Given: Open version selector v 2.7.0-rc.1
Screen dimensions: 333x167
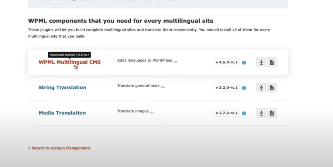Looking at the screenshot, I should coord(227,113).
